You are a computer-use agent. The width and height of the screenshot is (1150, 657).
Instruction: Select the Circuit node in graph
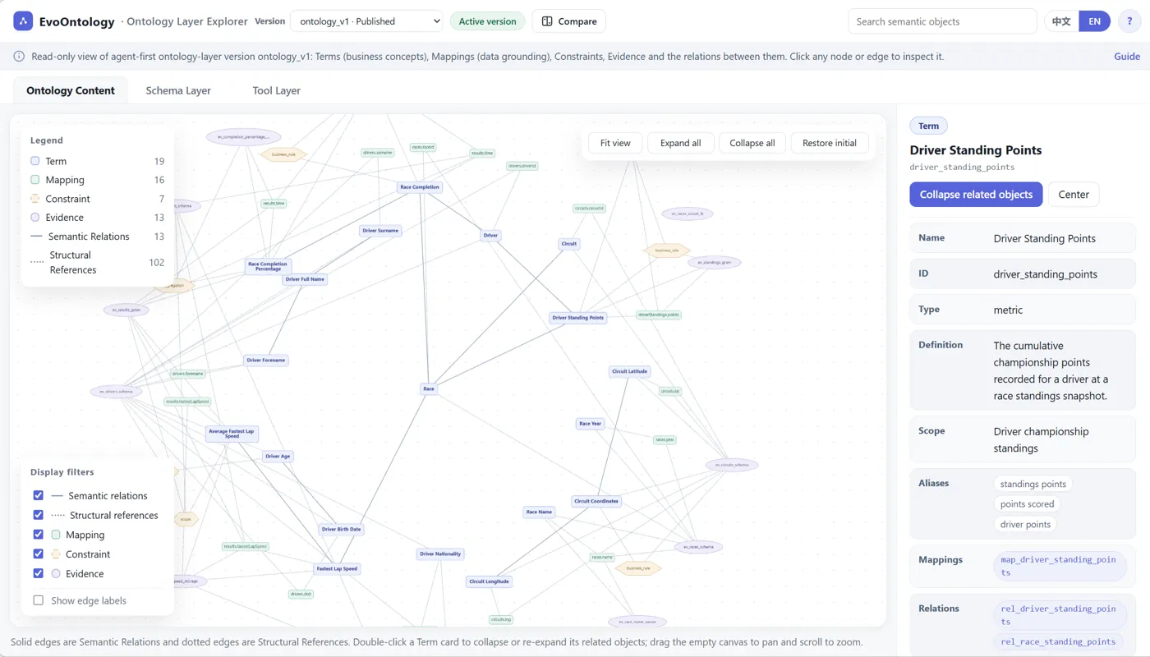pyautogui.click(x=568, y=244)
